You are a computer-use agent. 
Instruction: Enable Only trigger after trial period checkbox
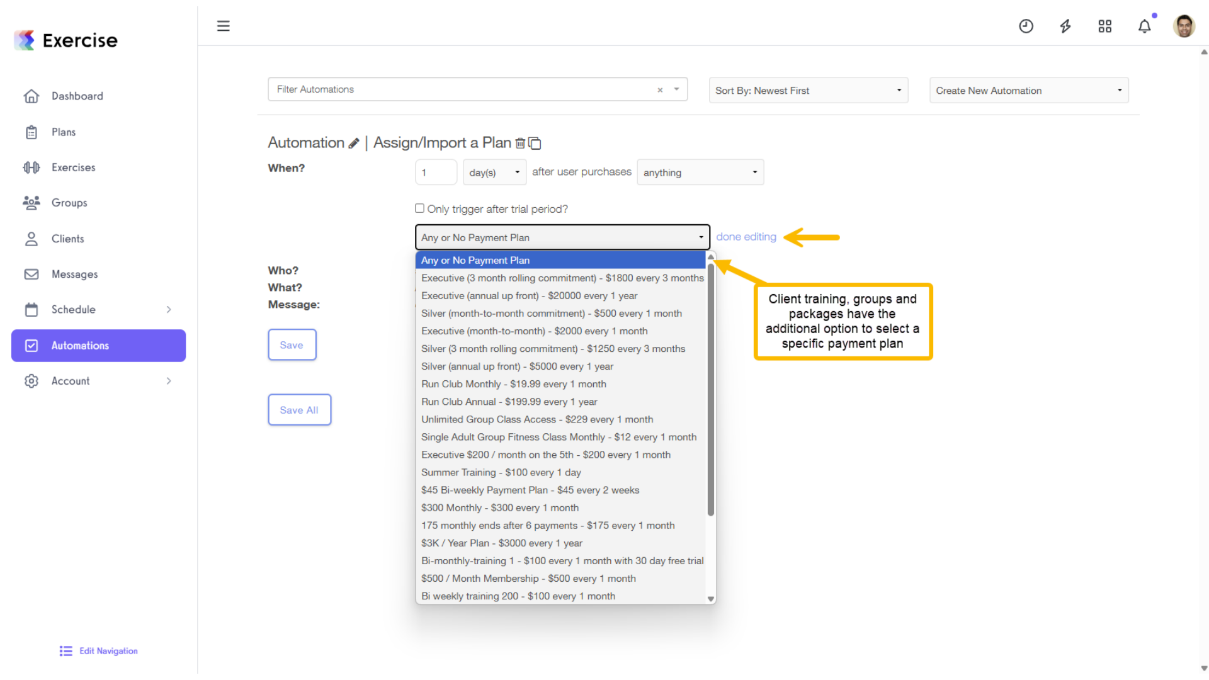pyautogui.click(x=419, y=208)
